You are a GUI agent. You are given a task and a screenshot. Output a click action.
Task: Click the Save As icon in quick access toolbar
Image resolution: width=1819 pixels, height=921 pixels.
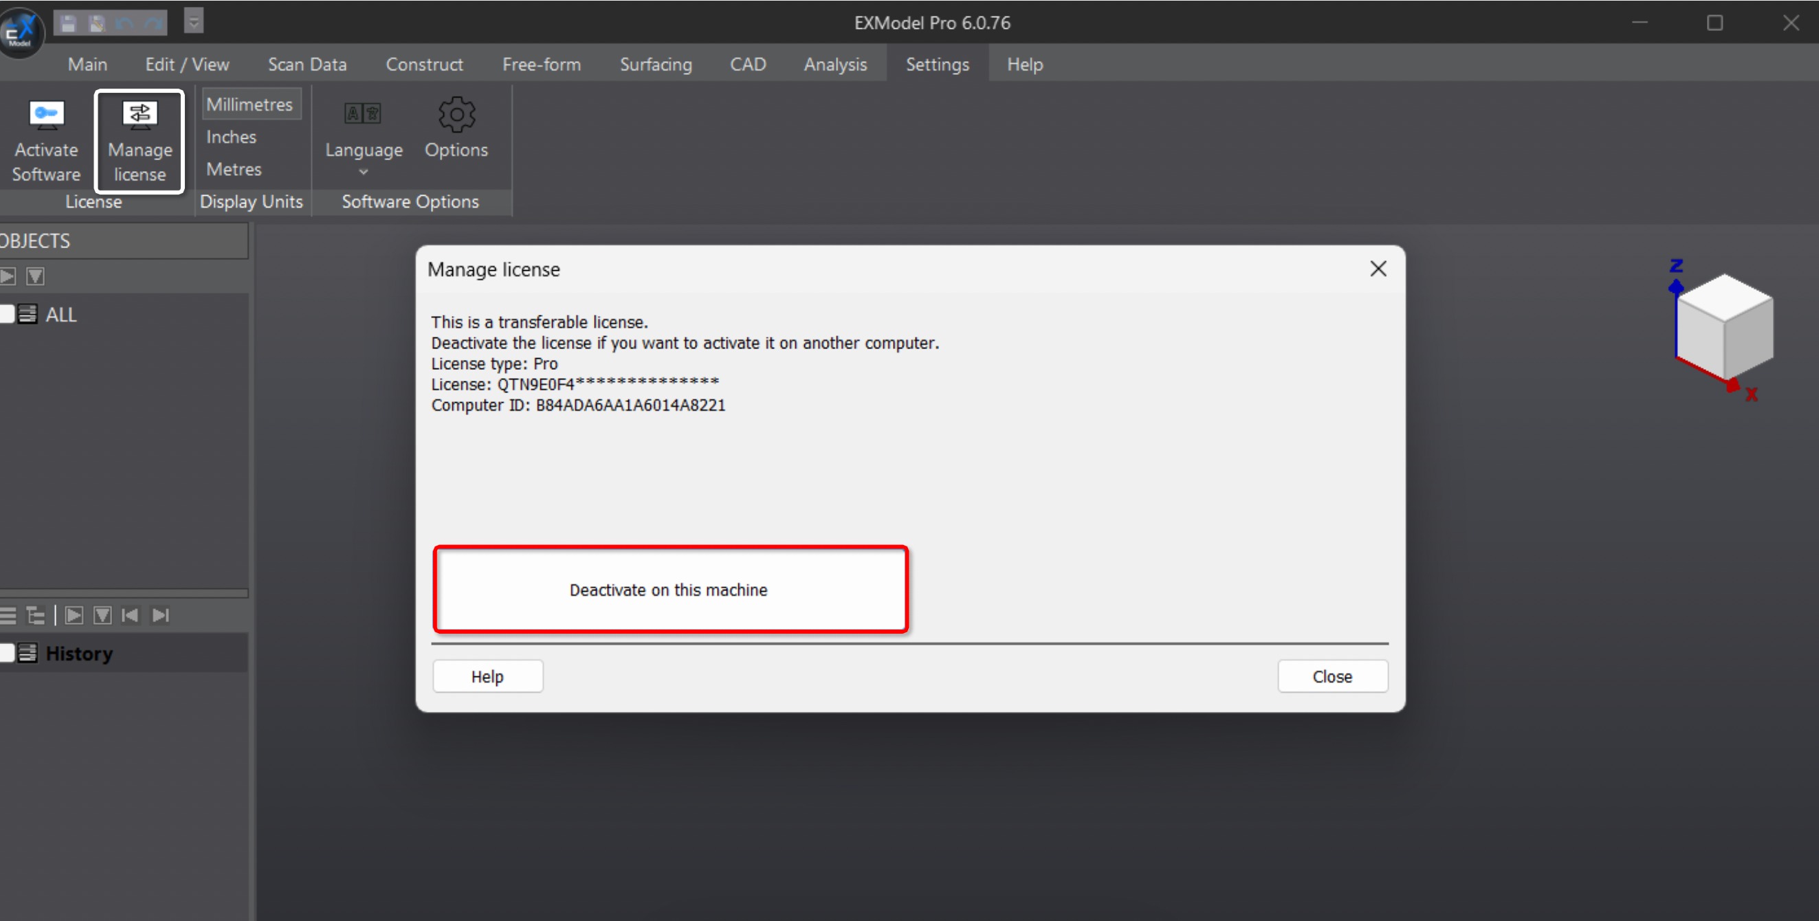(97, 23)
